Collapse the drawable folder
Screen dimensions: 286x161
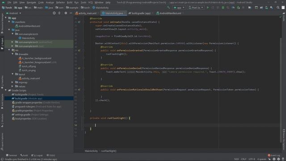pyautogui.click(x=13, y=54)
